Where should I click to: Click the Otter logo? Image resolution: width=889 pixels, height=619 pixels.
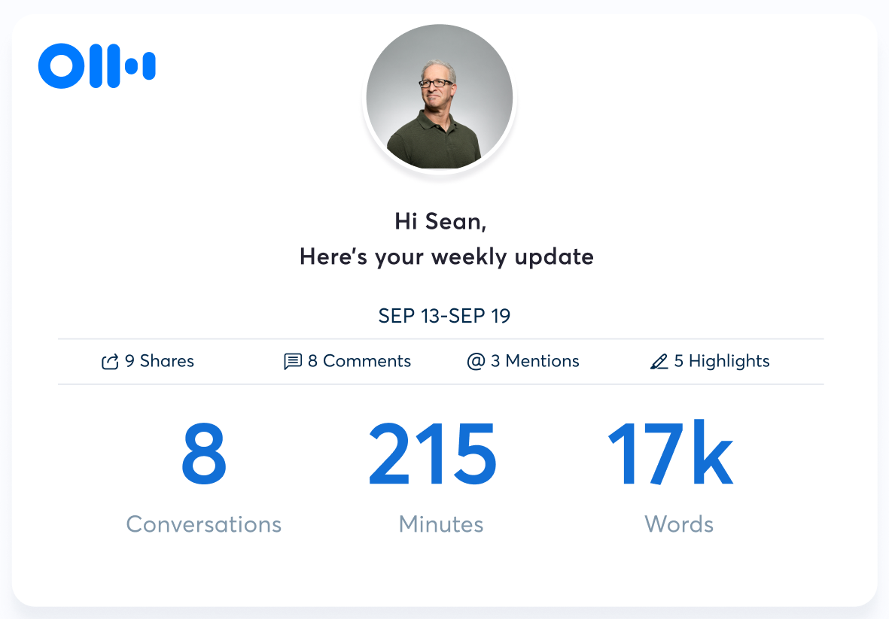(x=96, y=66)
